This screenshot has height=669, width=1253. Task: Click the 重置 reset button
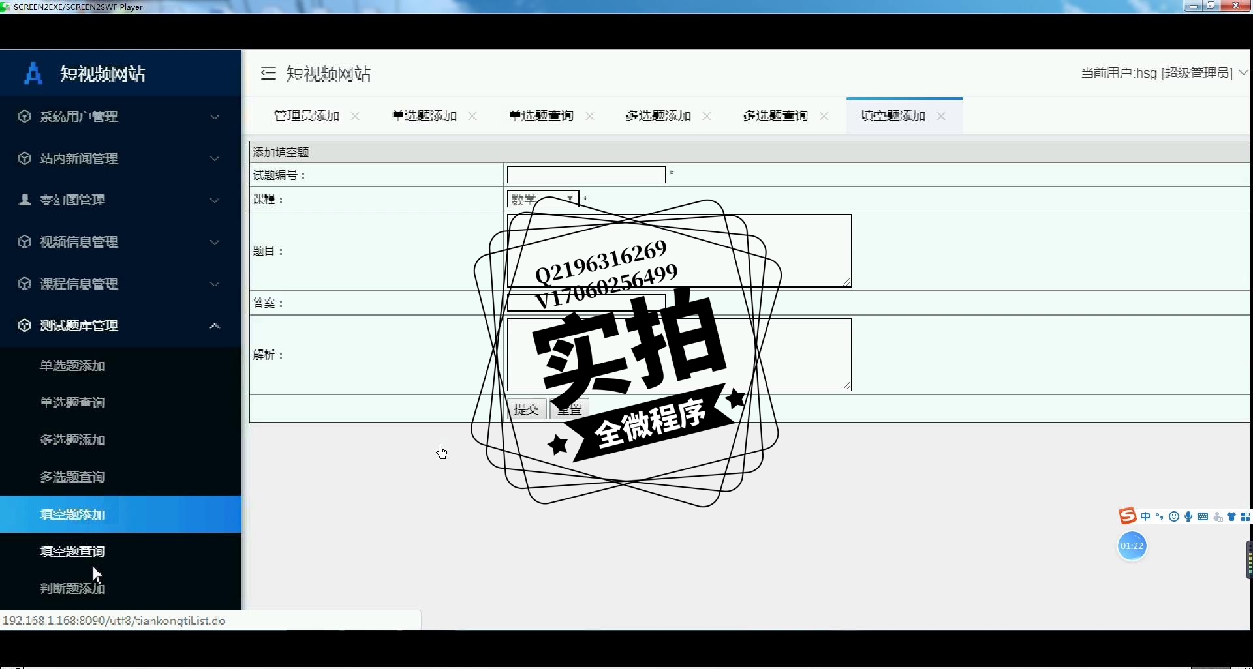pyautogui.click(x=570, y=409)
